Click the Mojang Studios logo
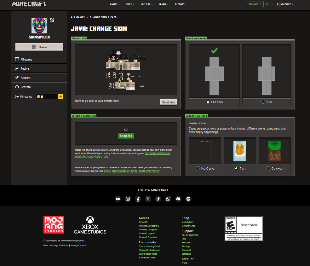This screenshot has width=310, height=266. (54, 225)
